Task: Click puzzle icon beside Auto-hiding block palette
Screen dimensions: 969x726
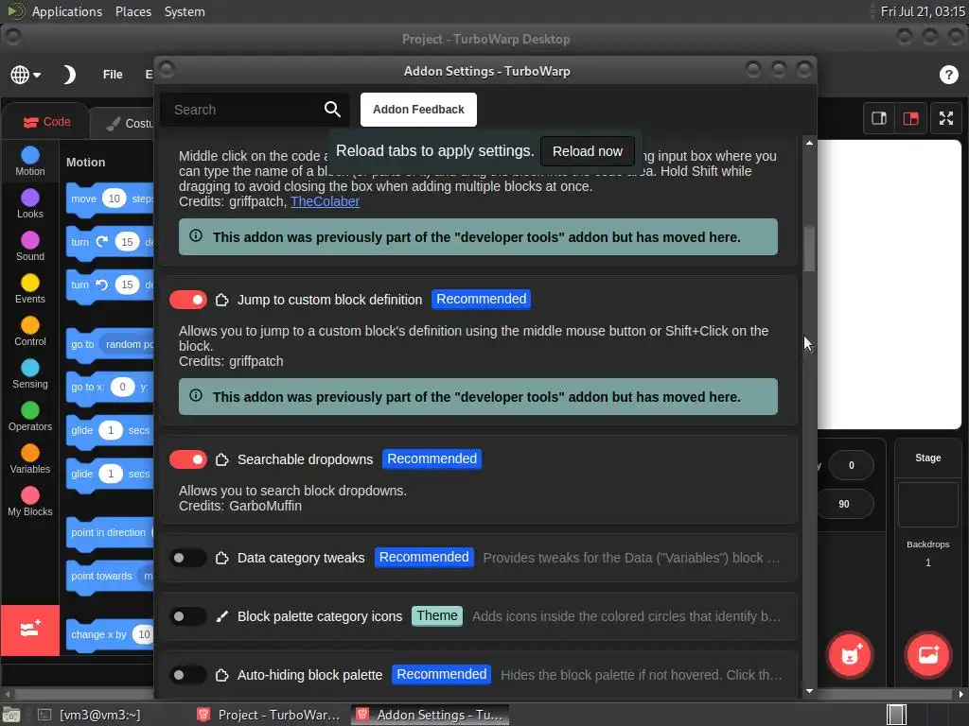Action: tap(221, 675)
